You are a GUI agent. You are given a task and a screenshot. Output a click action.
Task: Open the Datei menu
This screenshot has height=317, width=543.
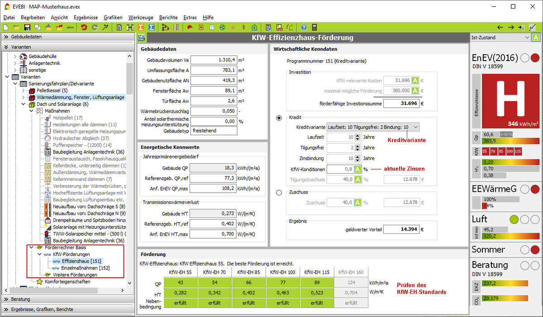point(9,17)
